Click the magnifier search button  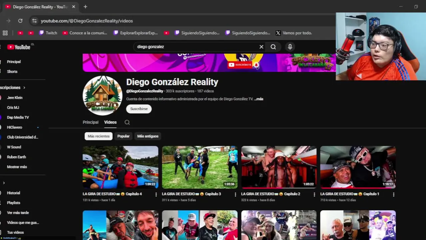(273, 47)
